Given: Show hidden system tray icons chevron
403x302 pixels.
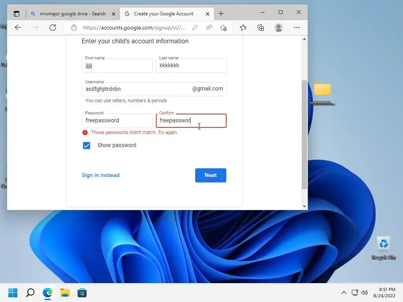Looking at the screenshot, I should [x=344, y=293].
